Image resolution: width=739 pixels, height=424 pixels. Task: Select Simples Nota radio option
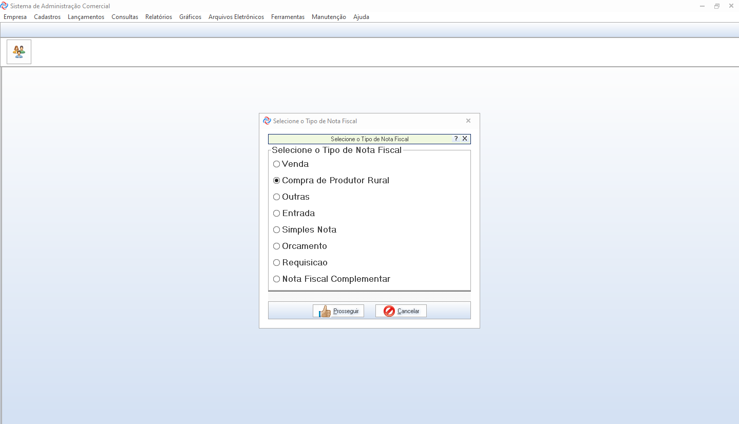277,230
